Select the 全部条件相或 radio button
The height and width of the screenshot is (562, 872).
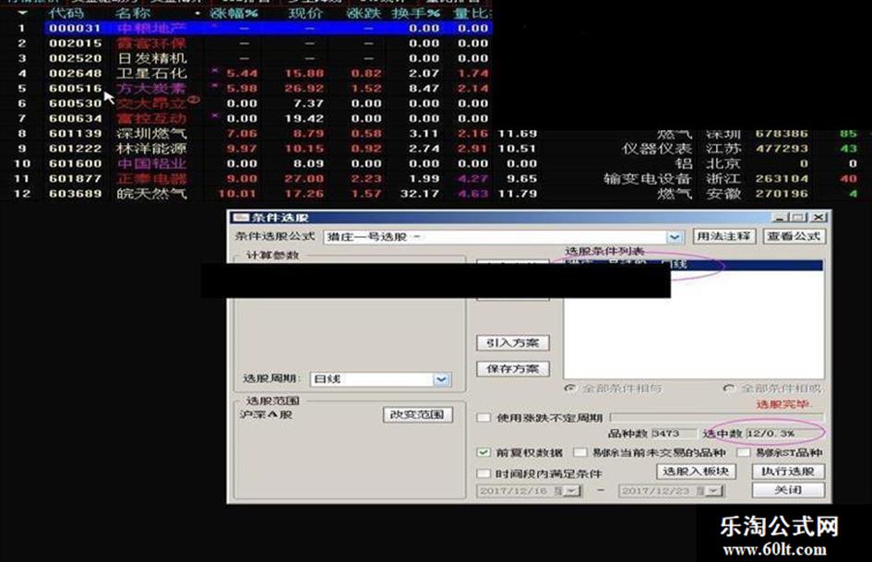click(729, 389)
